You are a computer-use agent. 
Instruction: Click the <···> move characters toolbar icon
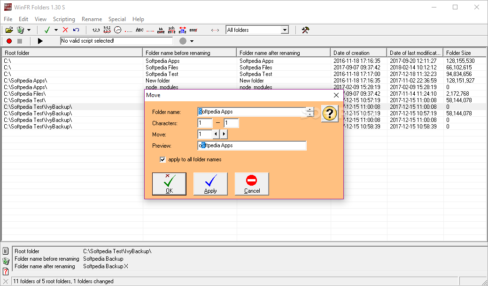[215, 30]
